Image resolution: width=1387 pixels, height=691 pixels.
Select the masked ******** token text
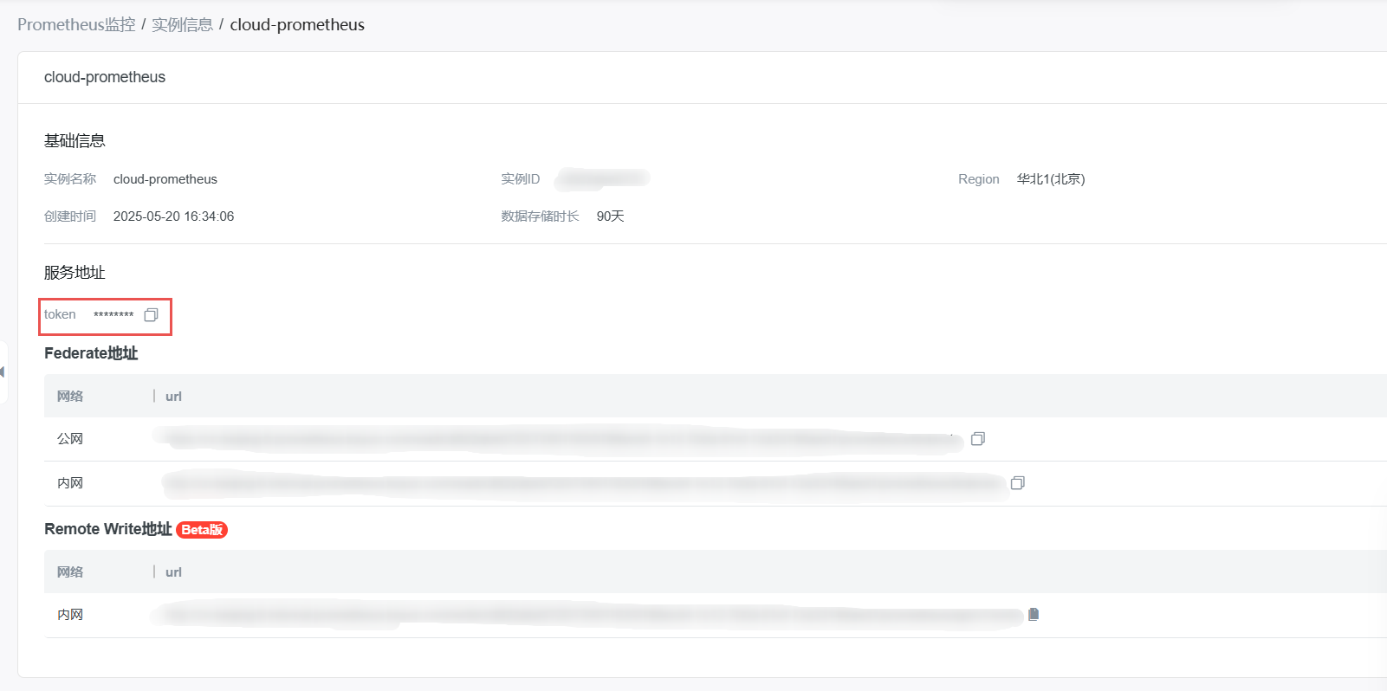(113, 315)
